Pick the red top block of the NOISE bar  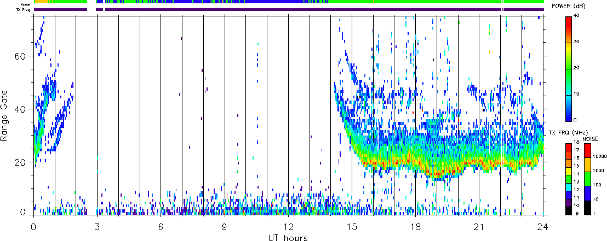click(x=587, y=150)
